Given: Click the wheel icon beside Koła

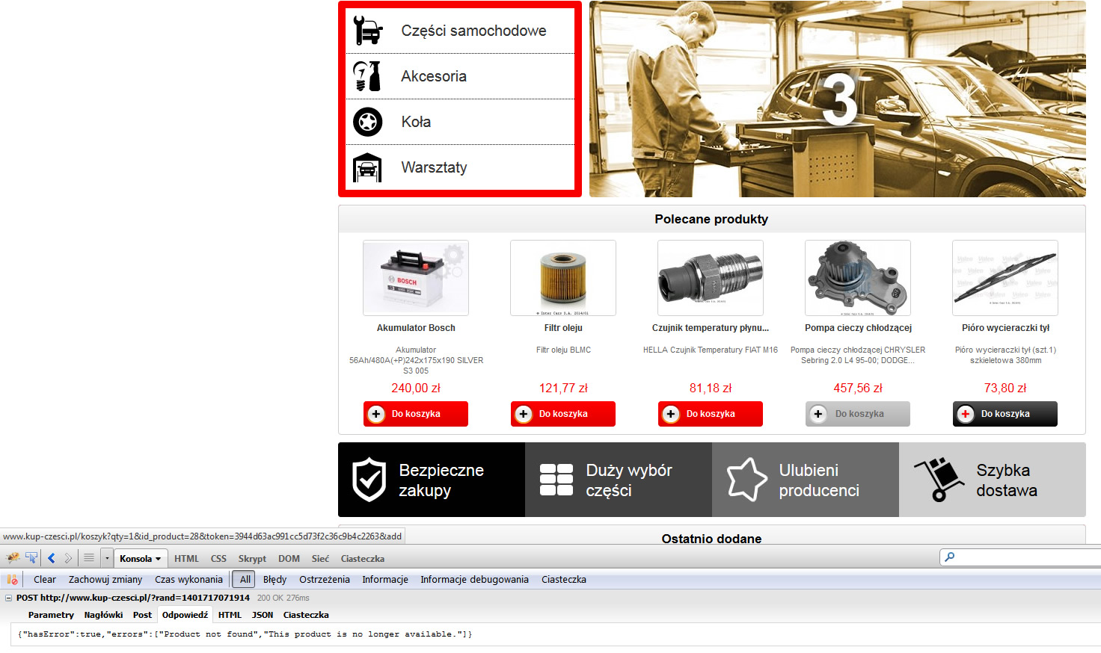Looking at the screenshot, I should 368,122.
